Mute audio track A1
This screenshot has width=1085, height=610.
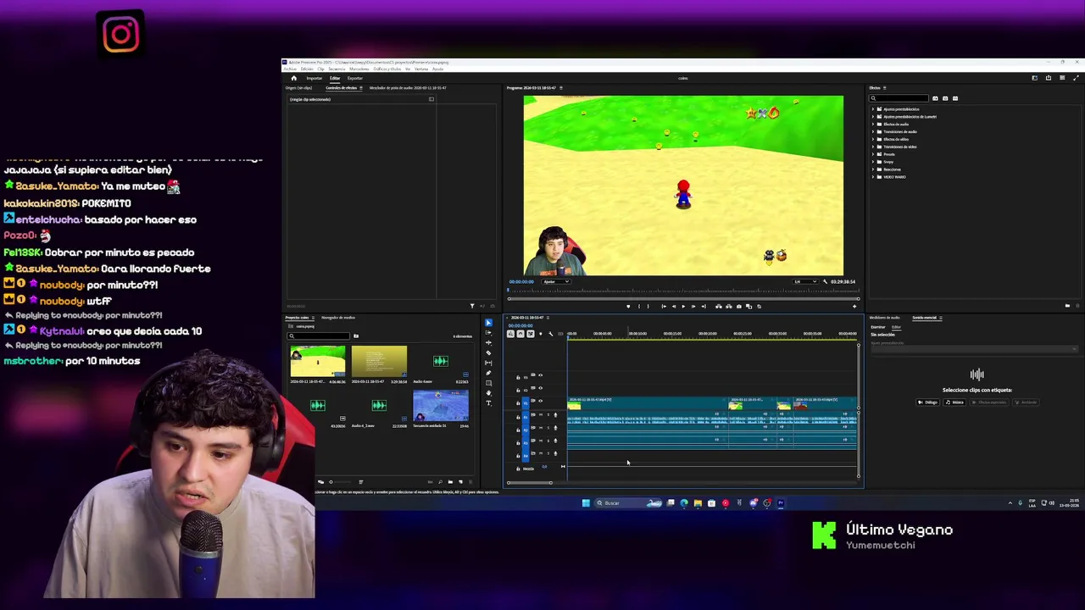[541, 415]
